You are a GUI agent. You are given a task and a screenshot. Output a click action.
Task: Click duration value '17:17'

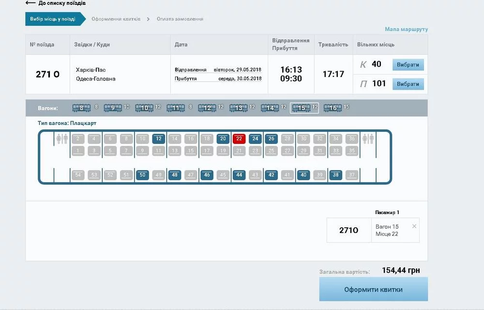tap(333, 74)
